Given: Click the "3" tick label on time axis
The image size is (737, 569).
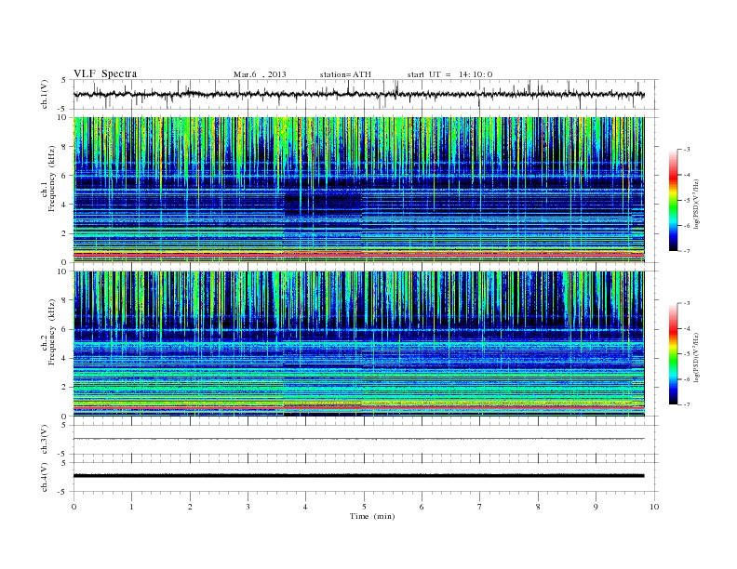Looking at the screenshot, I should pyautogui.click(x=248, y=507).
